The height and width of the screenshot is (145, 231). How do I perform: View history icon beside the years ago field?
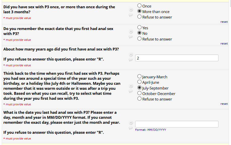(x=131, y=54)
